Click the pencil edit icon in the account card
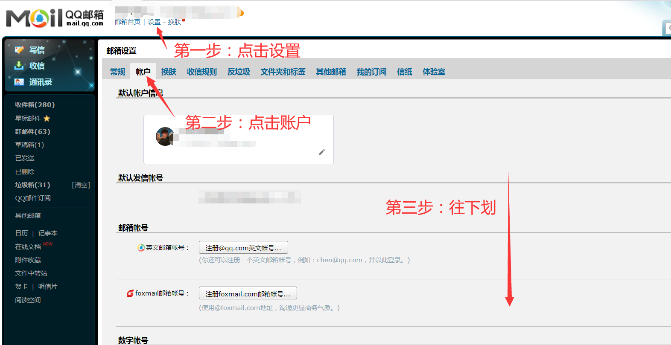The width and height of the screenshot is (671, 345). point(322,152)
